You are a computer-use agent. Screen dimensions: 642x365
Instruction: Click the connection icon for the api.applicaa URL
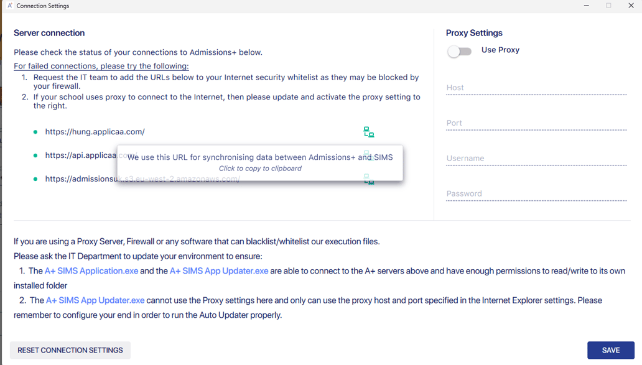369,154
